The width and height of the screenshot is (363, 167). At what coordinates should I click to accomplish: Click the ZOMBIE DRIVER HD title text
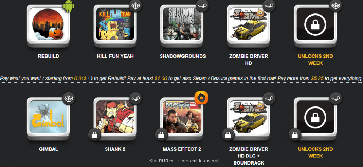(248, 59)
